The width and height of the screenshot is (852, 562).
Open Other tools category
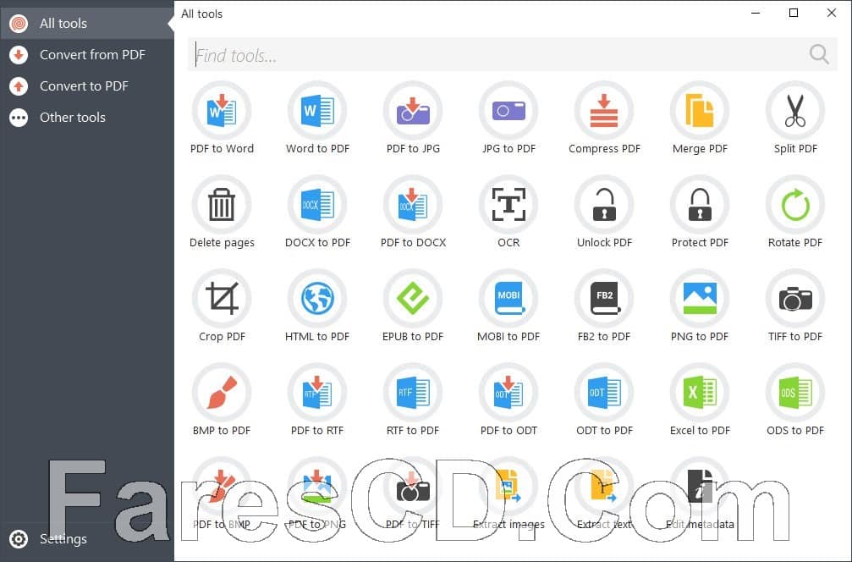(x=87, y=118)
